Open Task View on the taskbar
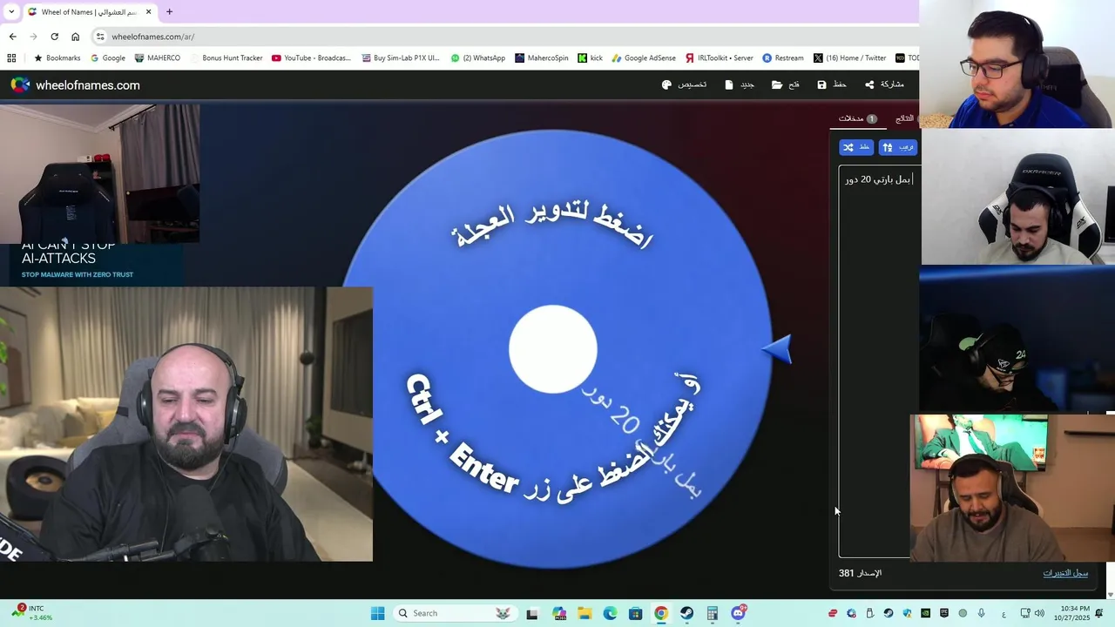Viewport: 1115px width, 627px height. coord(532,613)
